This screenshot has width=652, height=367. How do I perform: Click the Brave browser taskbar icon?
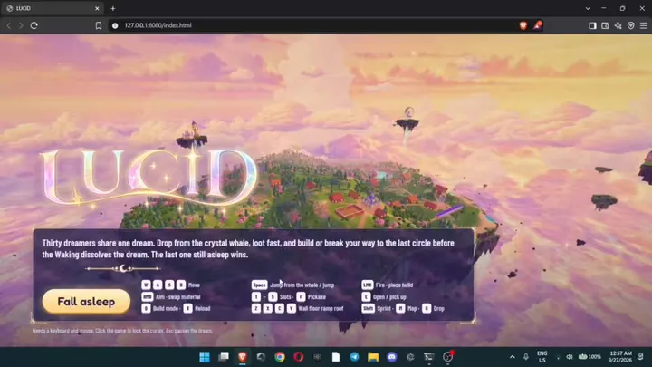pos(243,357)
